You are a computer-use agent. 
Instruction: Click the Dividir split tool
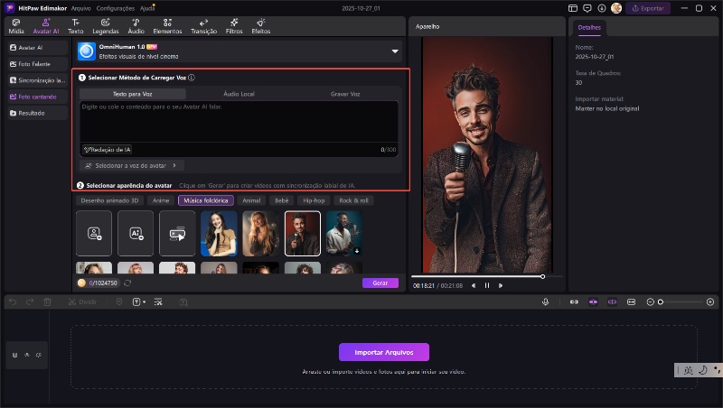pyautogui.click(x=82, y=302)
